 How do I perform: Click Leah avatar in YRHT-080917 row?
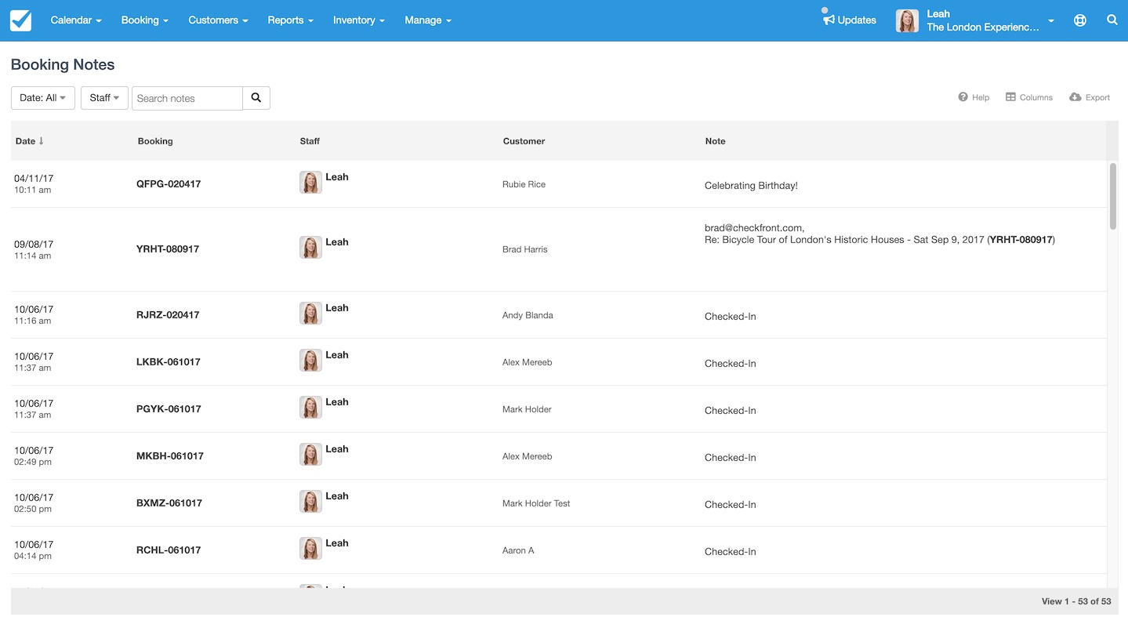pos(310,248)
